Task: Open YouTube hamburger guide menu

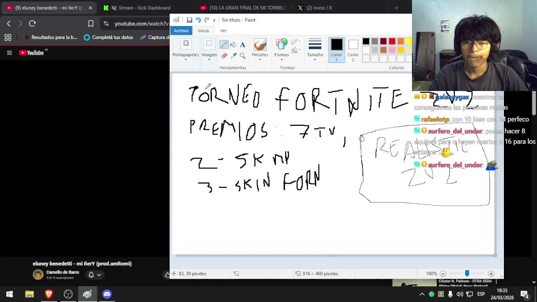Action: click(x=9, y=53)
